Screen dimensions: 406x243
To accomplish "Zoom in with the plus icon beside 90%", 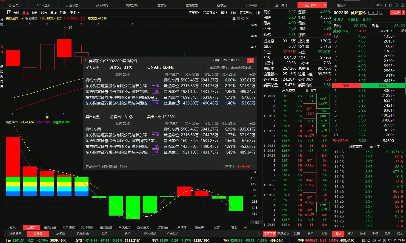I will pos(385,5).
